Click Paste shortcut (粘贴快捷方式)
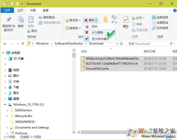Screen dimensions: 177x140 50,23
